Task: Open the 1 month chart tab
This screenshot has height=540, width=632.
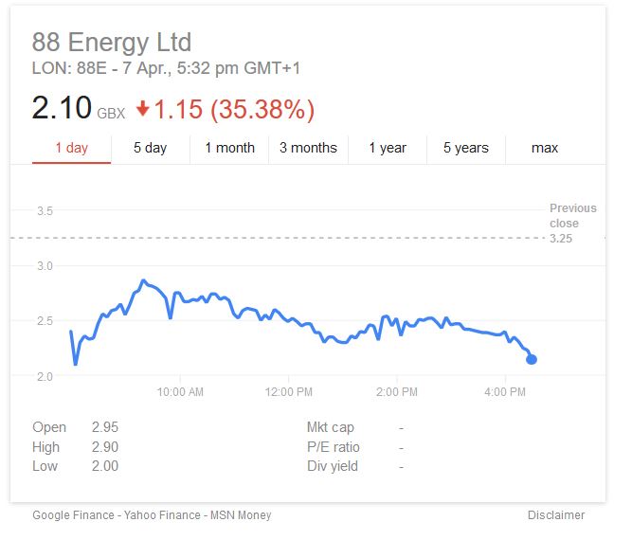Action: 229,148
